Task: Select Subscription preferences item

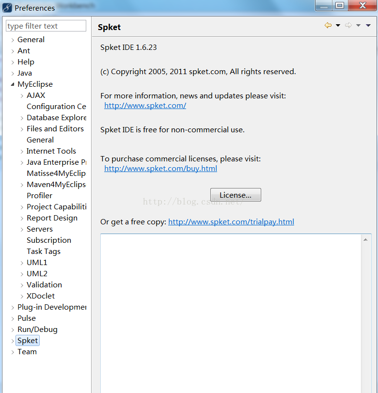Action: tap(49, 240)
